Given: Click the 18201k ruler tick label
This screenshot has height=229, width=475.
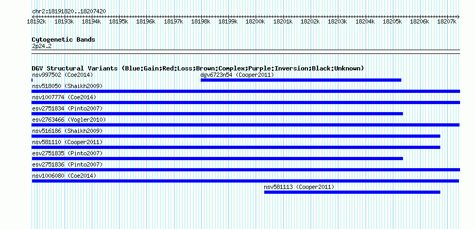Looking at the screenshot, I should 283,21.
